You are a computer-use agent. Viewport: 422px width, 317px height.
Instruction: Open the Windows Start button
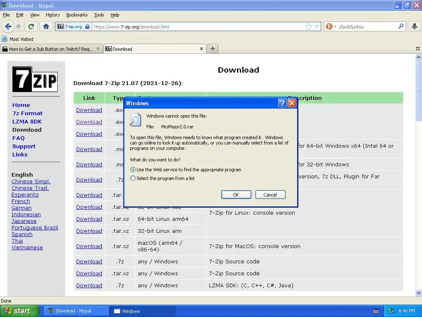[x=19, y=311]
